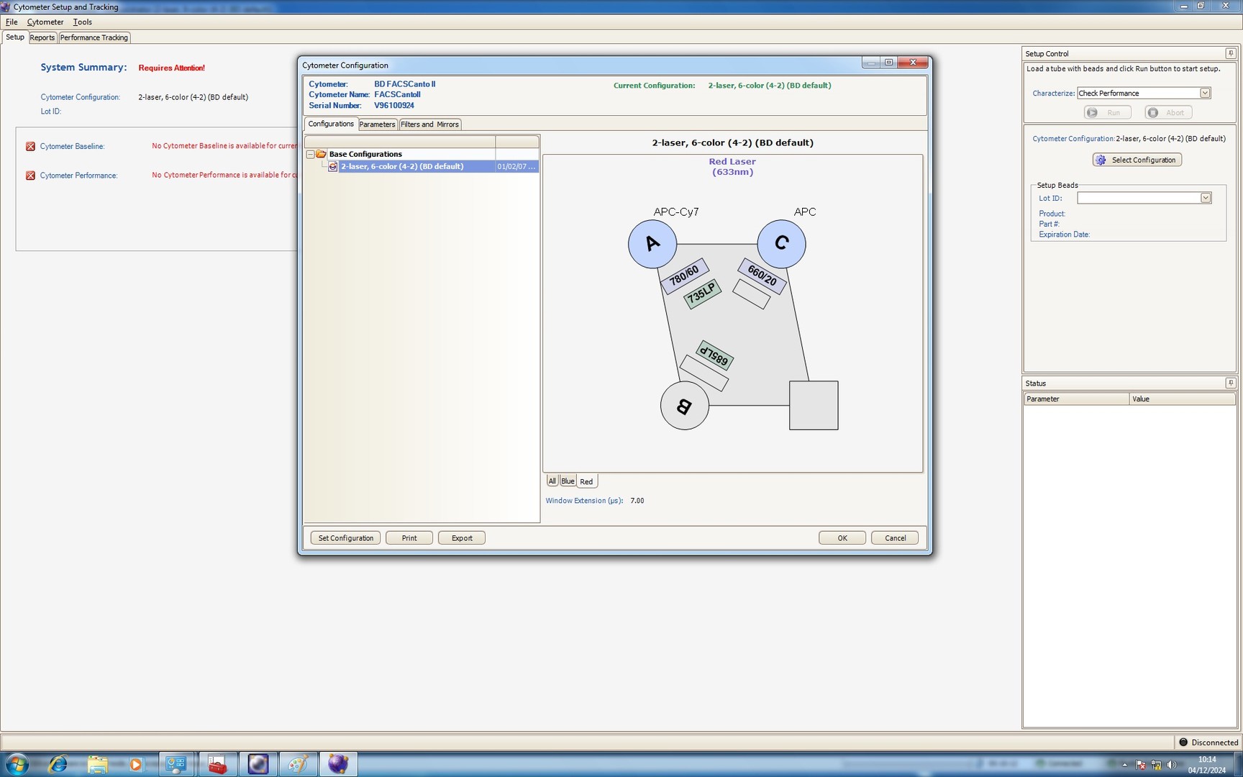
Task: Click the Select Configuration gear icon
Action: click(1101, 160)
